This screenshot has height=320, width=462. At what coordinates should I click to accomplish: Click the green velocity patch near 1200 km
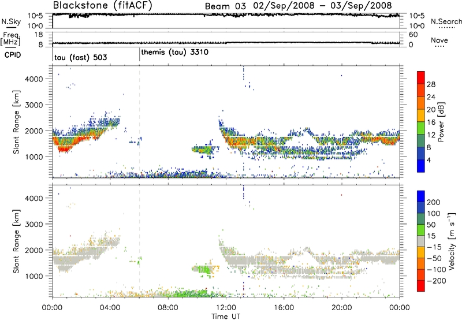(203, 270)
